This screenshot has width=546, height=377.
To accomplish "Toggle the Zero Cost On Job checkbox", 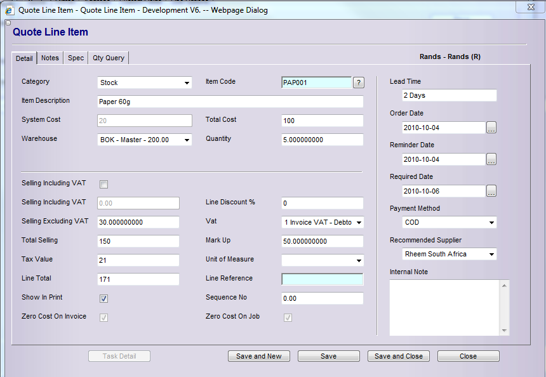I will 288,318.
